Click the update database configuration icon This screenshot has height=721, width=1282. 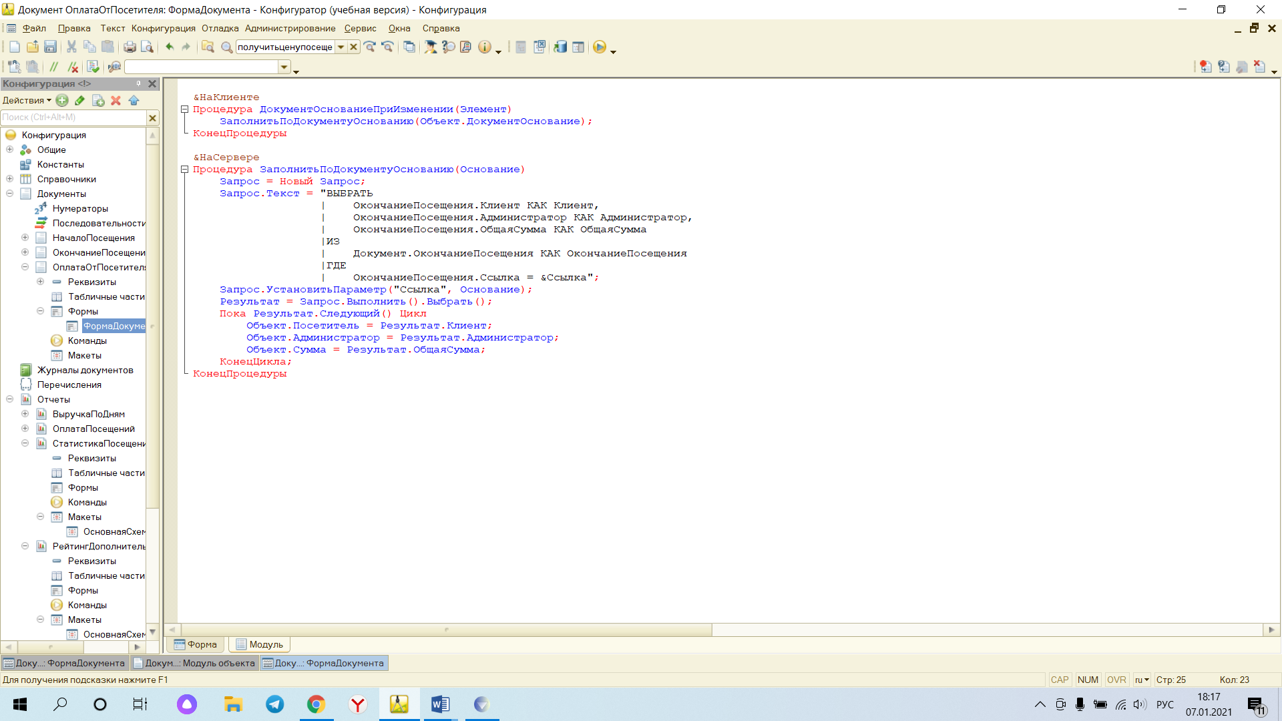(x=560, y=47)
